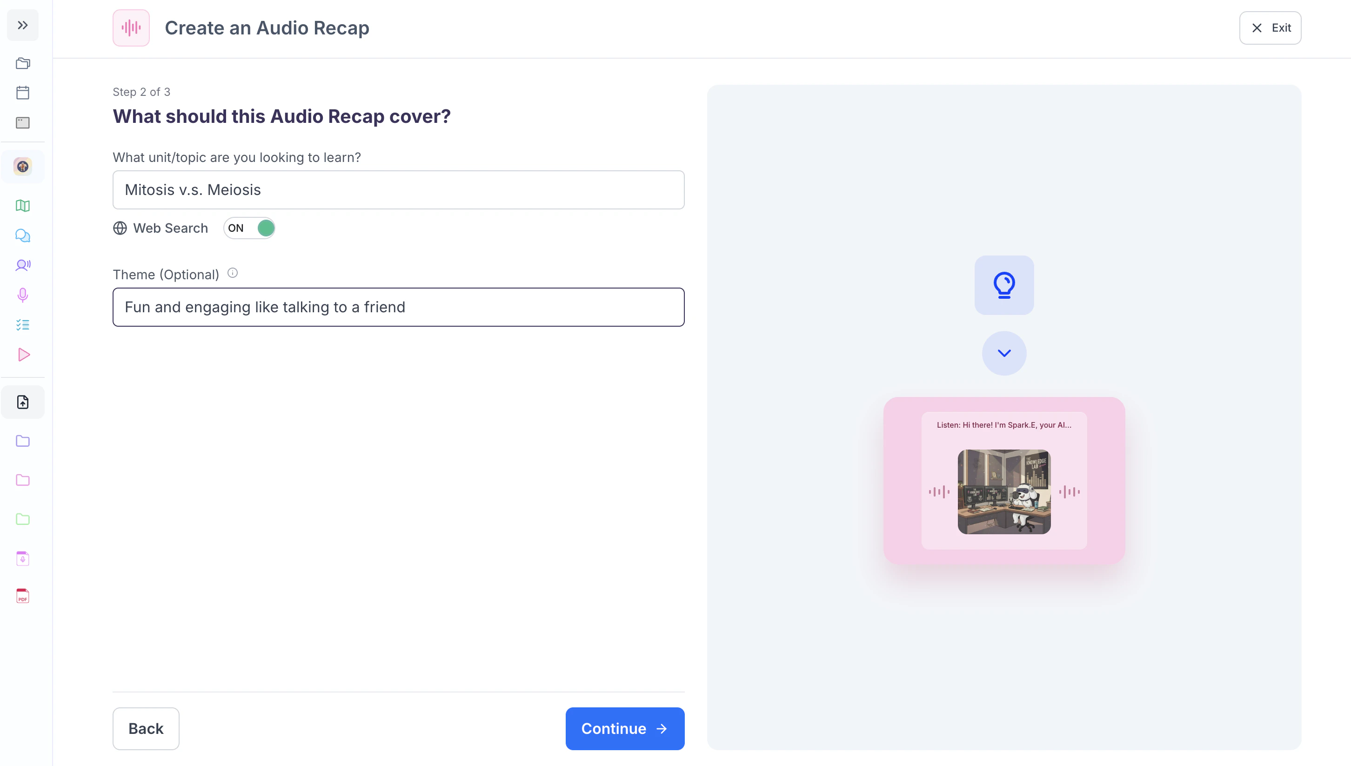The image size is (1351, 766).
Task: Open the PDF file icon
Action: 23,596
